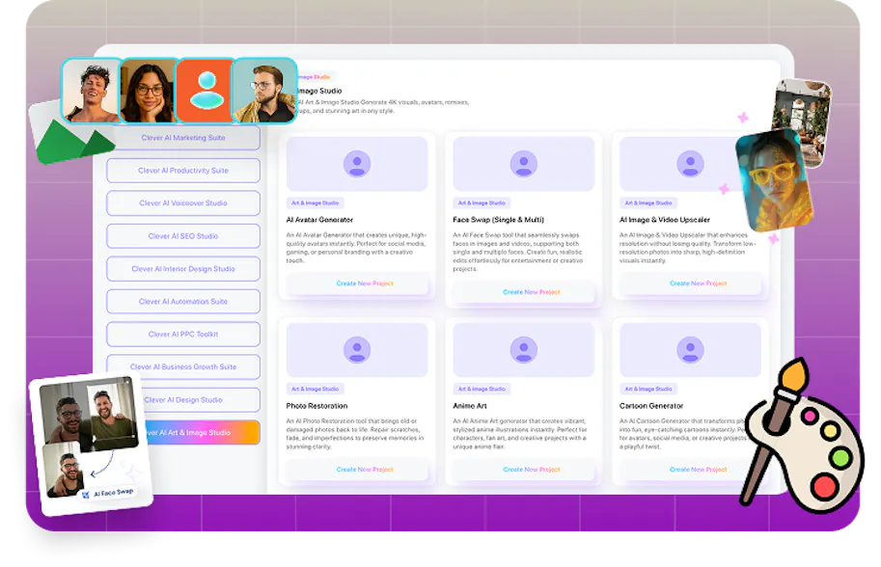Click the Face Swap card avatar icon

tap(524, 163)
